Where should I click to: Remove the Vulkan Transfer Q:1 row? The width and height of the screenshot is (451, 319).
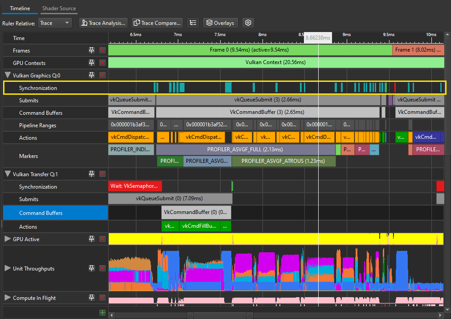[x=102, y=174]
